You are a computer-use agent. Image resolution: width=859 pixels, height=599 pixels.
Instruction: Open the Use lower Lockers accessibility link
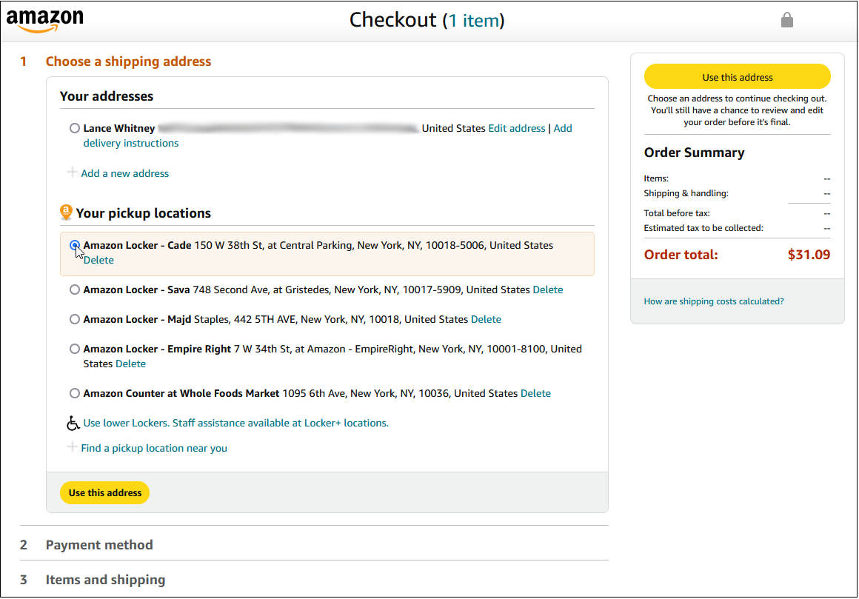(236, 424)
